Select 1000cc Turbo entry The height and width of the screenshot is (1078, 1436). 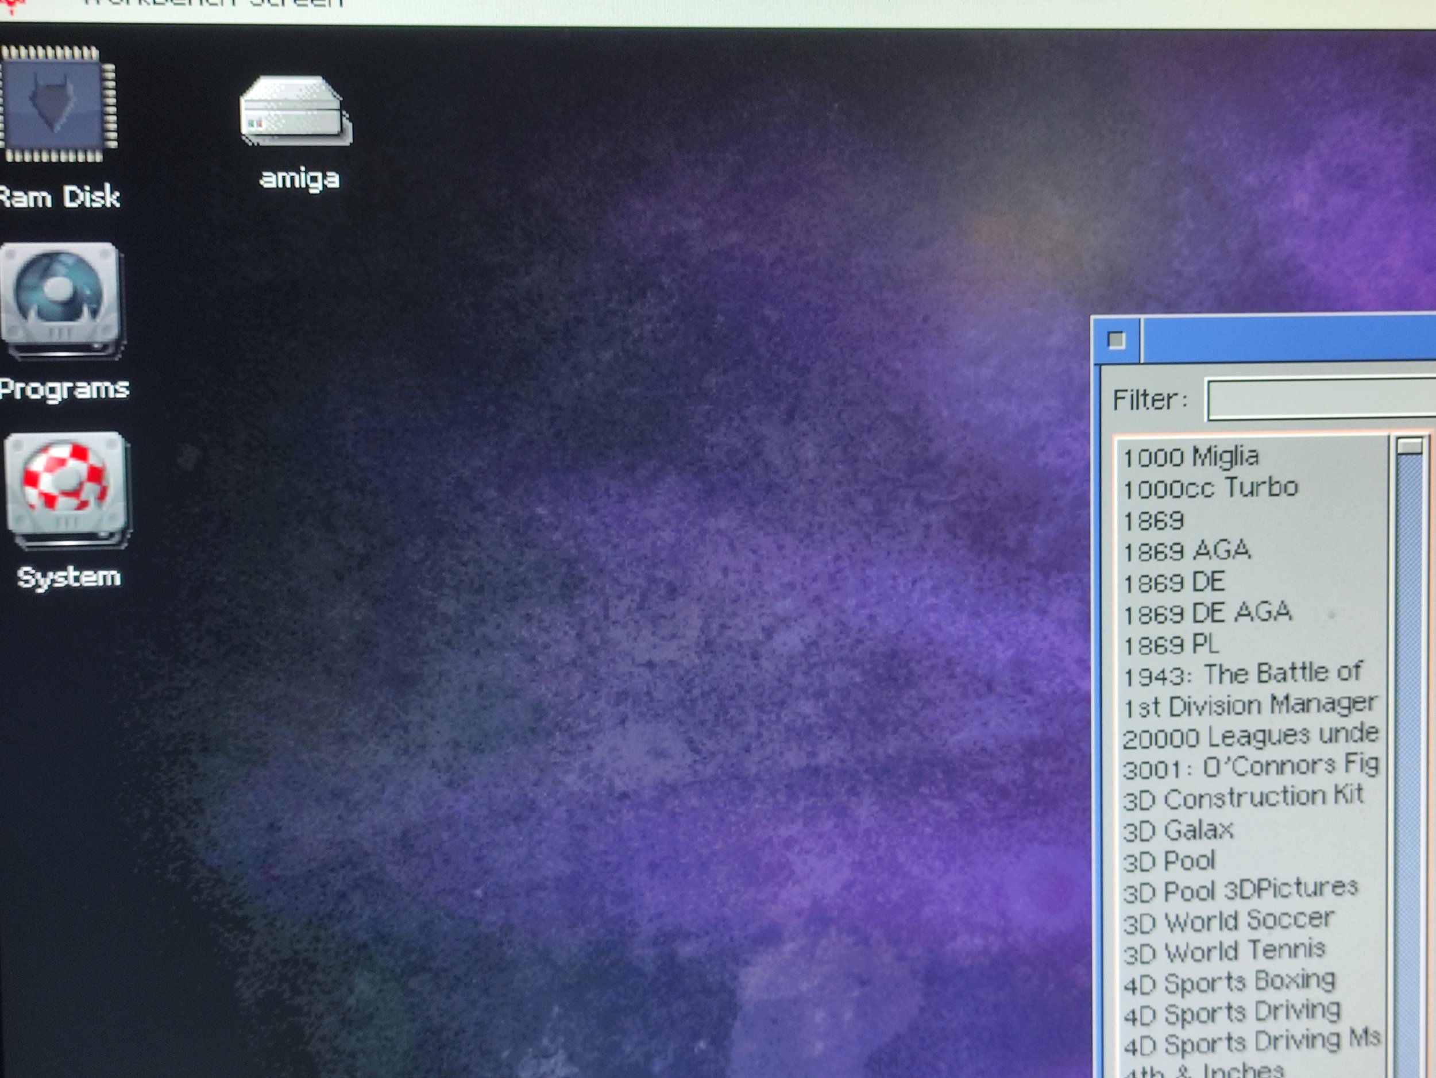point(1210,488)
